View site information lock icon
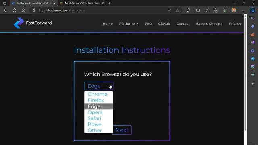Viewport: 258px width, 145px height. pos(34,10)
